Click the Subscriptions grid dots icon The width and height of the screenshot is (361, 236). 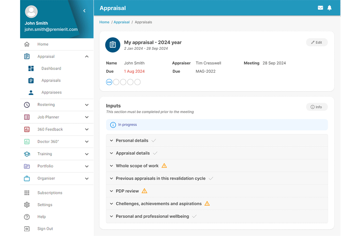(27, 193)
